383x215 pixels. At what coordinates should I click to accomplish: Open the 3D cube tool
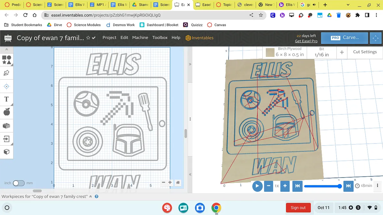pyautogui.click(x=6, y=152)
